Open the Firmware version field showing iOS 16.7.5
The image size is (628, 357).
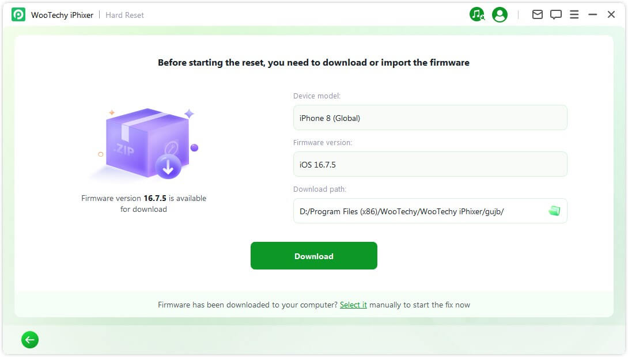point(429,164)
